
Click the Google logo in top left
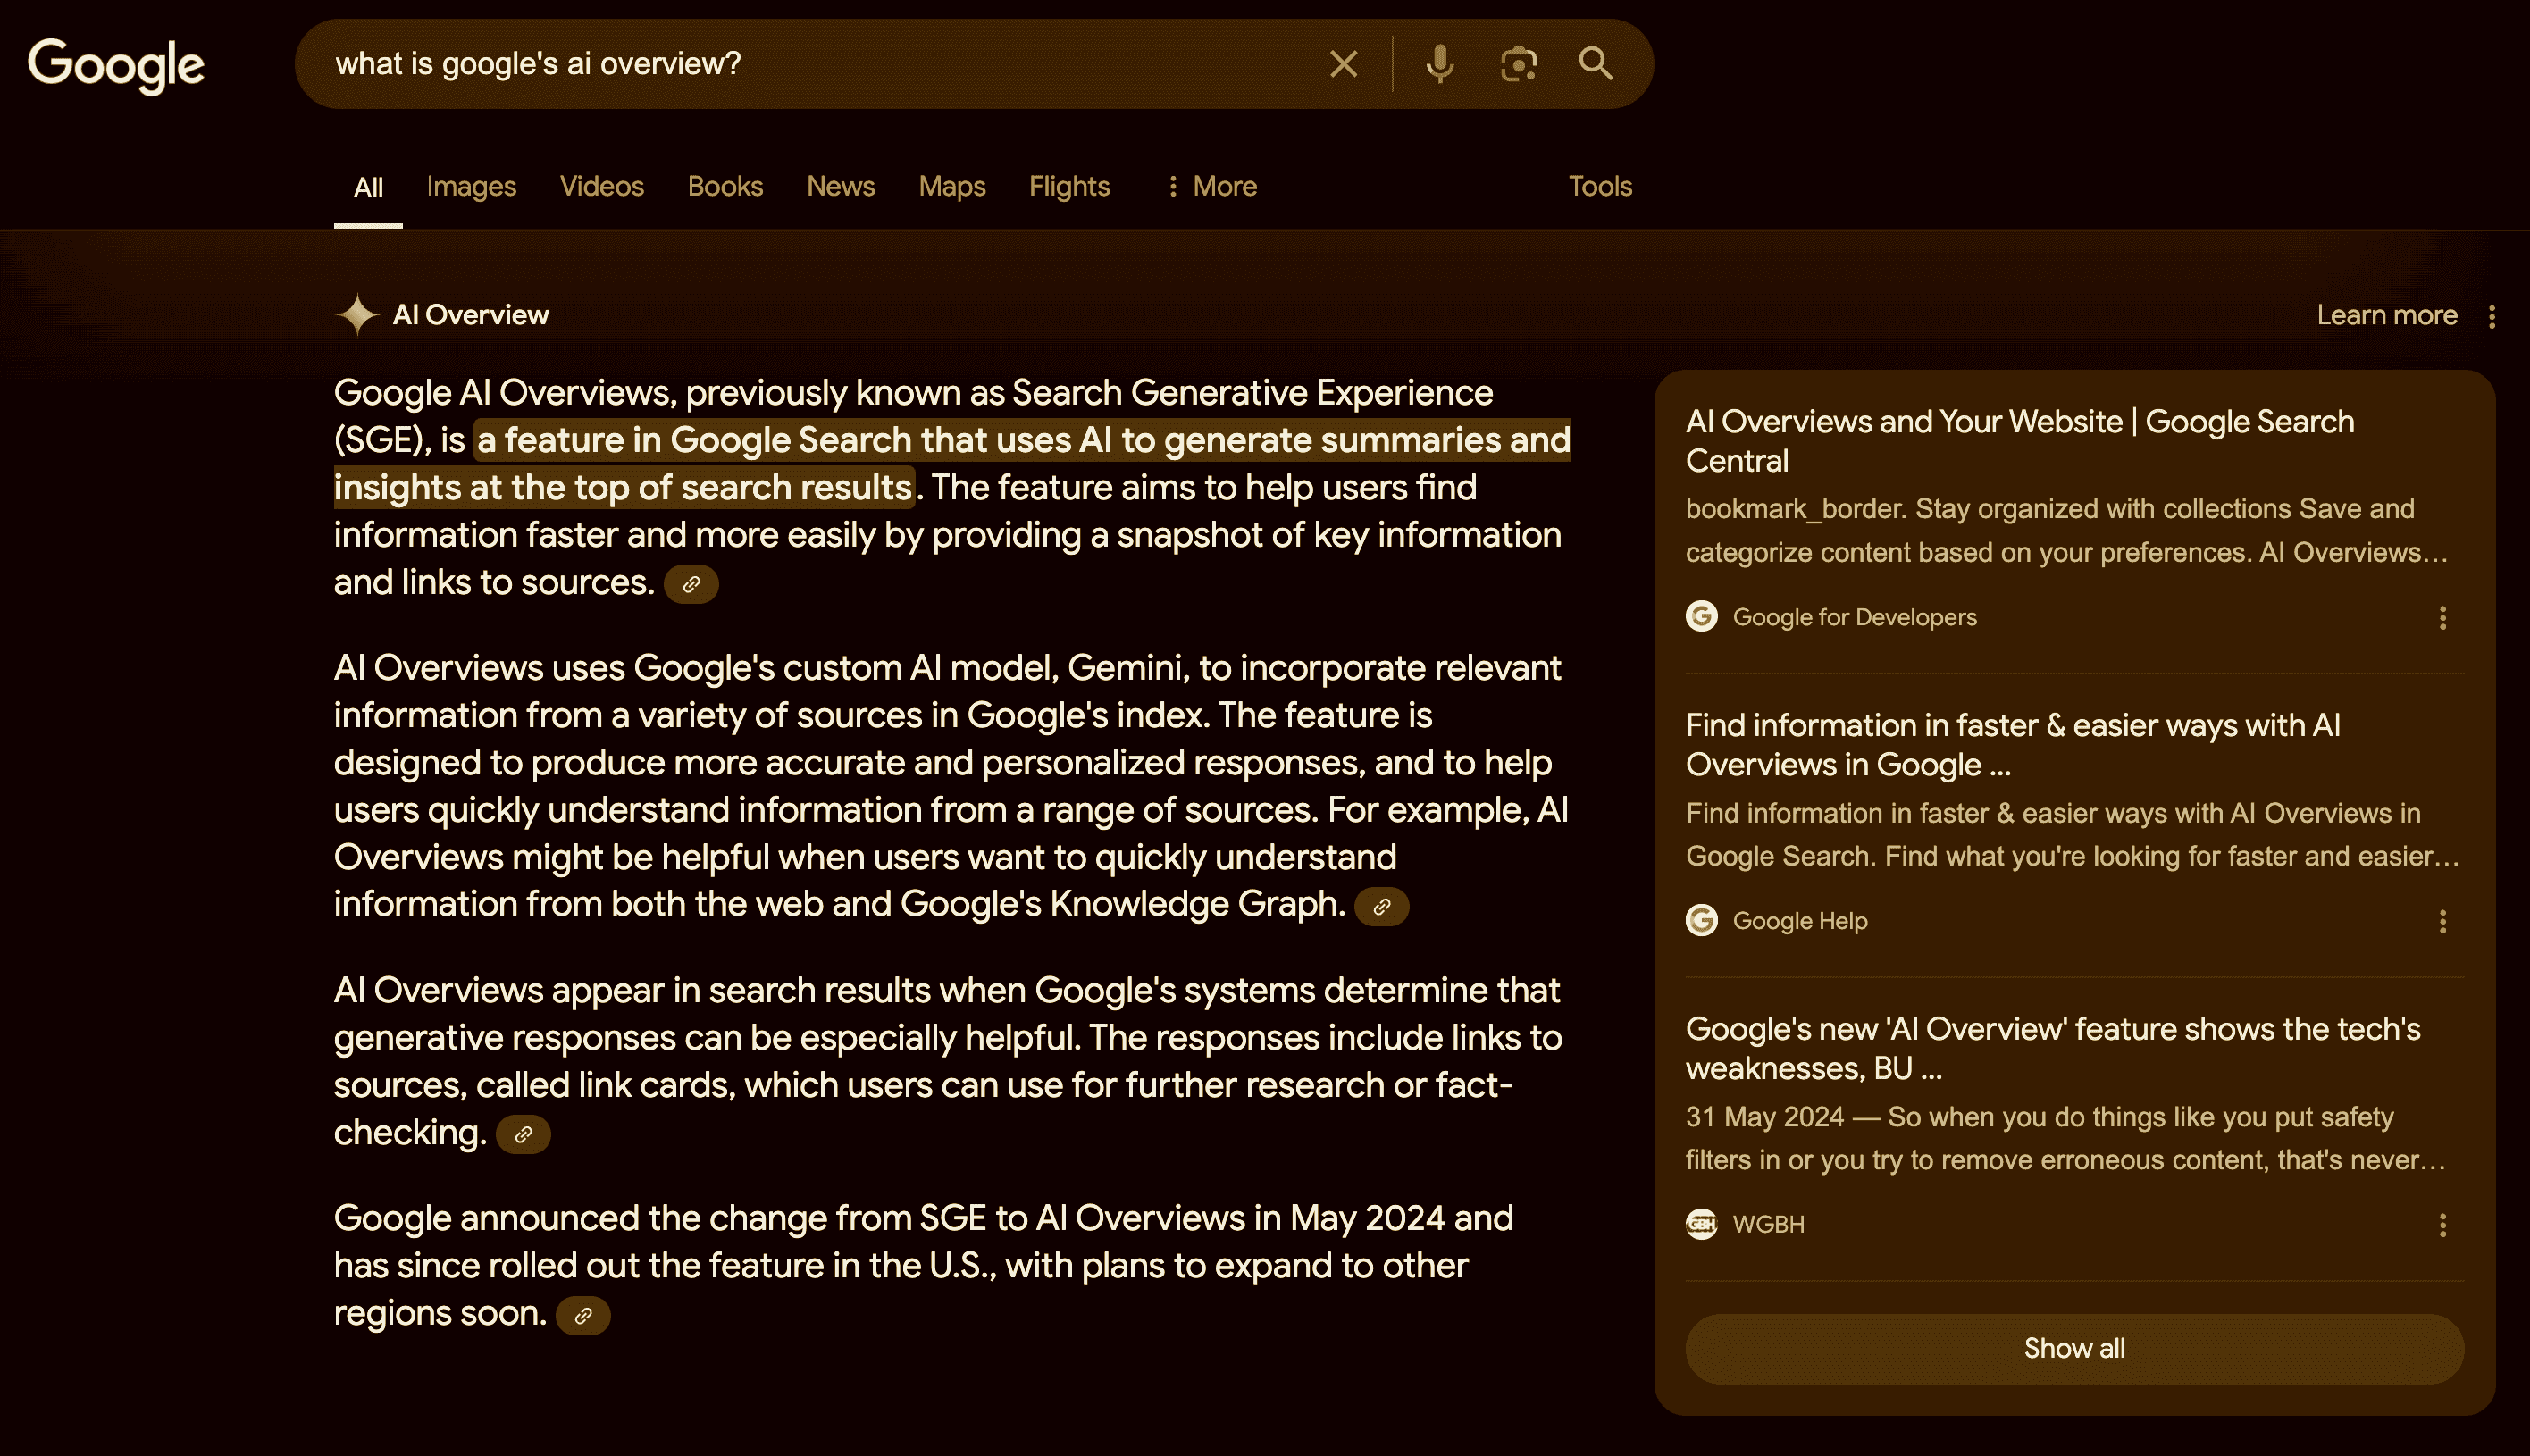[114, 64]
